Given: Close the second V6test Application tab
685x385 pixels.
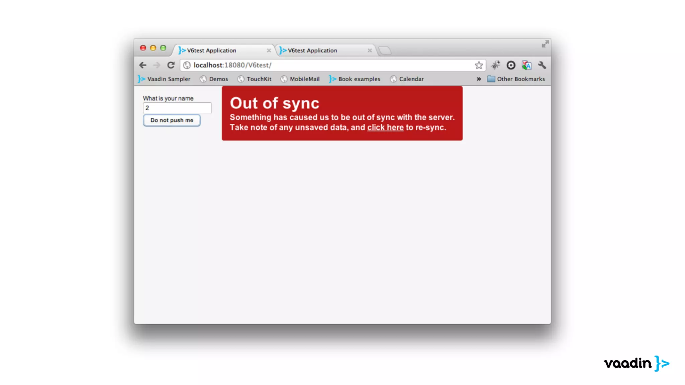Looking at the screenshot, I should (x=370, y=50).
